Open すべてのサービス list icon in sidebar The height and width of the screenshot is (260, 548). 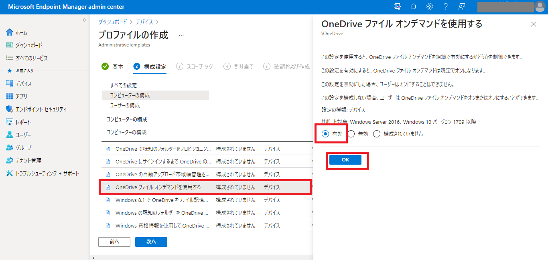click(x=10, y=58)
